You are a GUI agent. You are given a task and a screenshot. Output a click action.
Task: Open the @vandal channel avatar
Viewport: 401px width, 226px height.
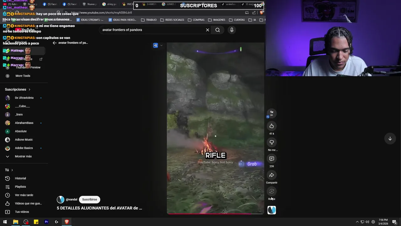tap(60, 199)
